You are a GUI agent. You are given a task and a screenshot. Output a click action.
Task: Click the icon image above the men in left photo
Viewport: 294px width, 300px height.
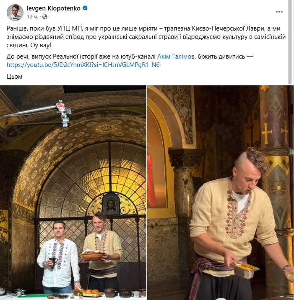(x=111, y=205)
